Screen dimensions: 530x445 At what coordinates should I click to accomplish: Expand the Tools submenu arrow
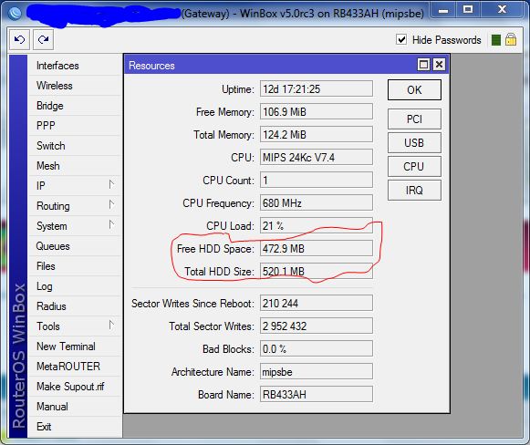pyautogui.click(x=111, y=325)
